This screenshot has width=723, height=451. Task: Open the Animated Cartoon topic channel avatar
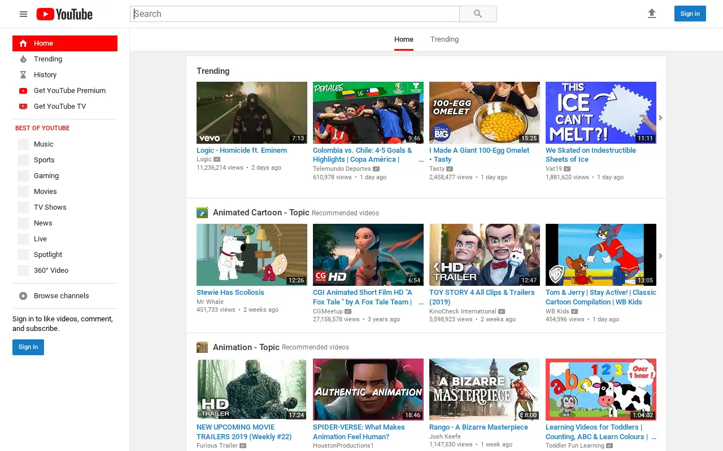click(202, 213)
